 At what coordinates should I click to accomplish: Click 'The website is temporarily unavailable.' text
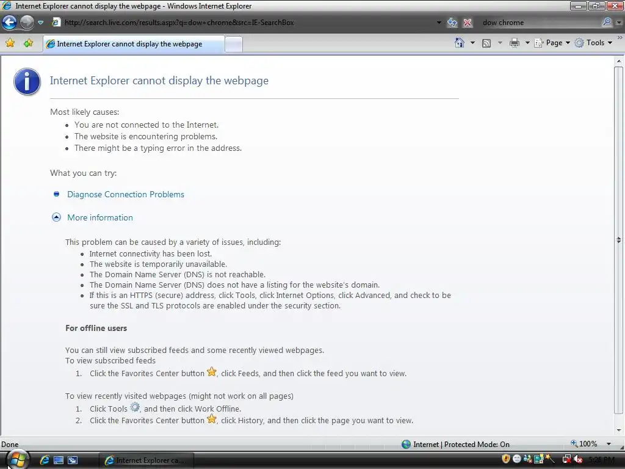point(158,264)
